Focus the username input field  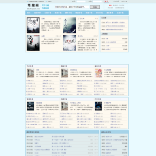pos(81,1)
